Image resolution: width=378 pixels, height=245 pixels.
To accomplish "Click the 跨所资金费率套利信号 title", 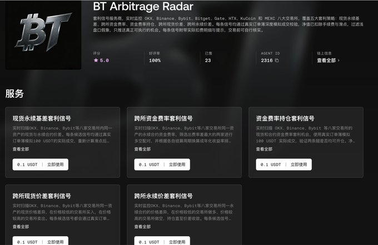I will 163,118.
